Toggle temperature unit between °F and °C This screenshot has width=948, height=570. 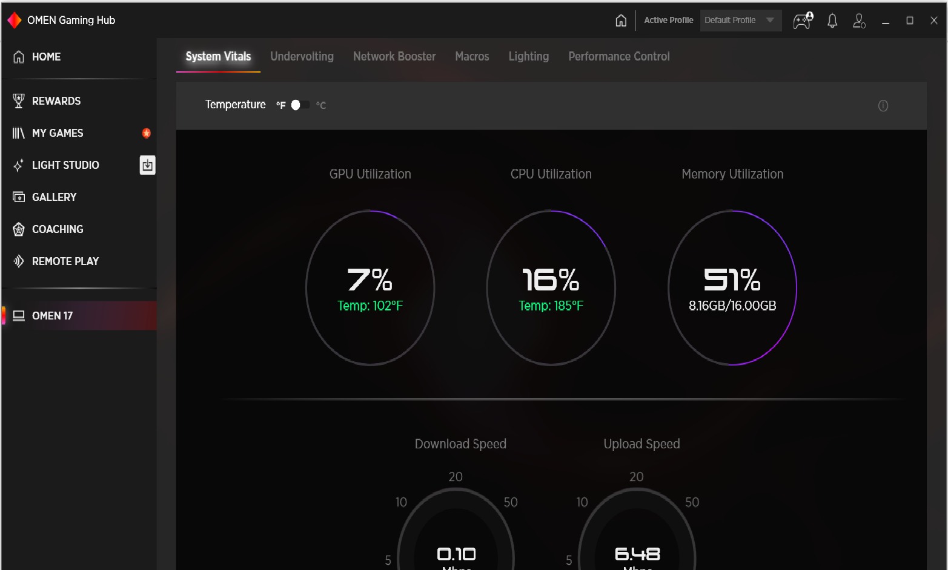tap(300, 105)
